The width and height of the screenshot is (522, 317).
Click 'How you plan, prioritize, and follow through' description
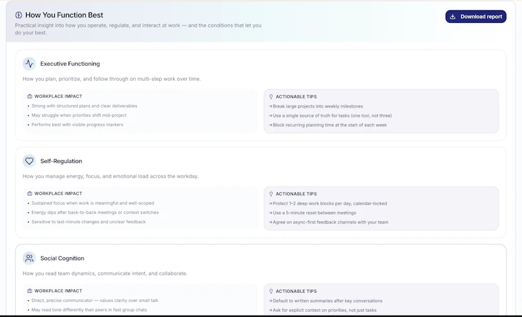(112, 79)
